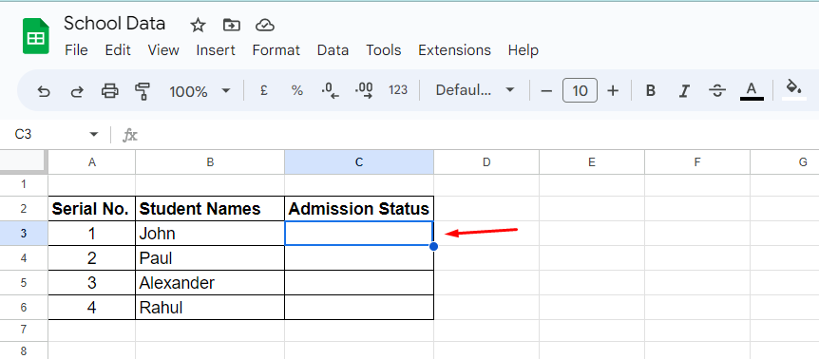Click the Redo arrow icon
Viewport: 819px width, 359px height.
[77, 91]
